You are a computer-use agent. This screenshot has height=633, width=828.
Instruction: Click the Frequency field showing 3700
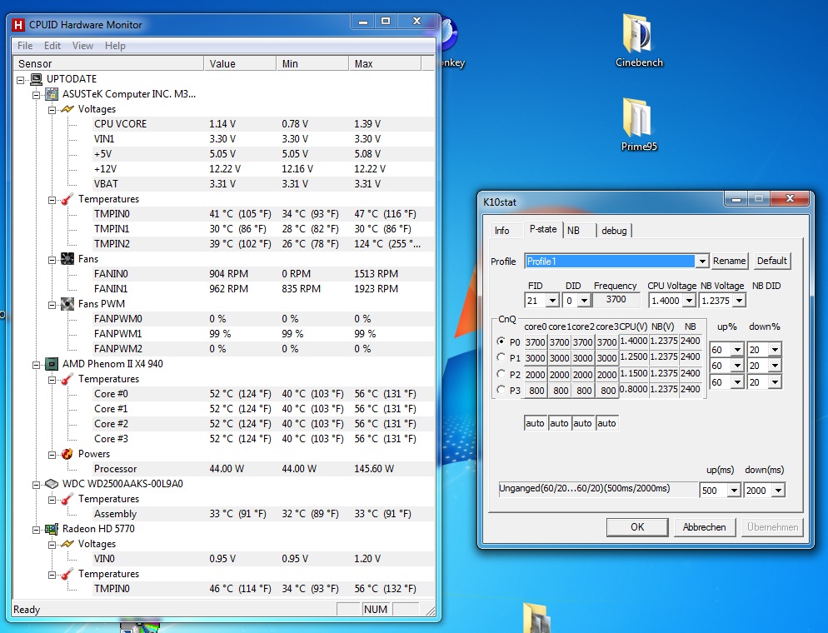pos(616,300)
